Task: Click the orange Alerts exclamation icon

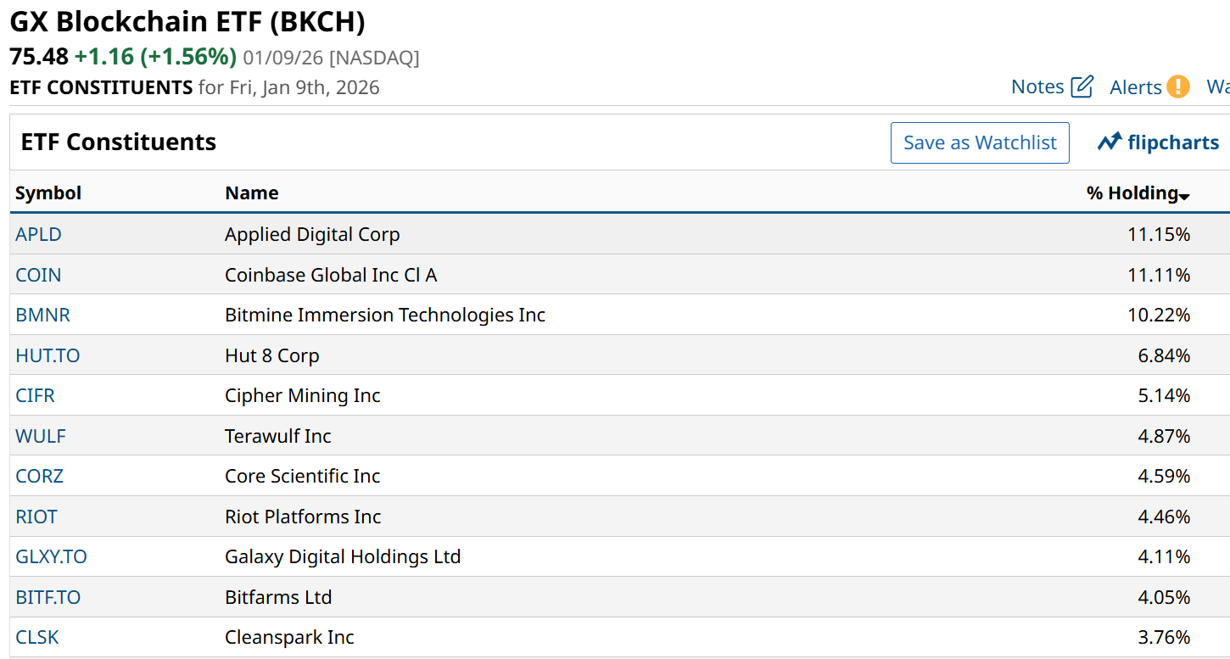Action: point(1177,87)
